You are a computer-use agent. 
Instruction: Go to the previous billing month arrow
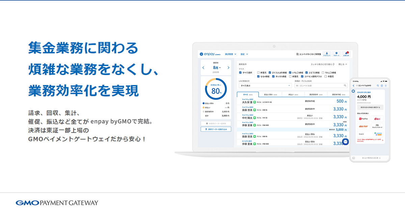coord(203,68)
